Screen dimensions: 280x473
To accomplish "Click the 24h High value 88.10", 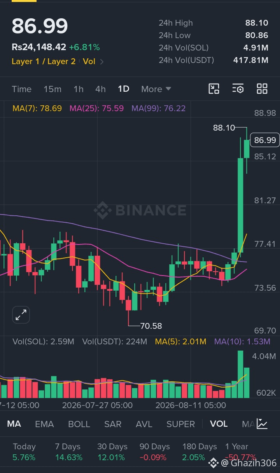I will pos(257,23).
